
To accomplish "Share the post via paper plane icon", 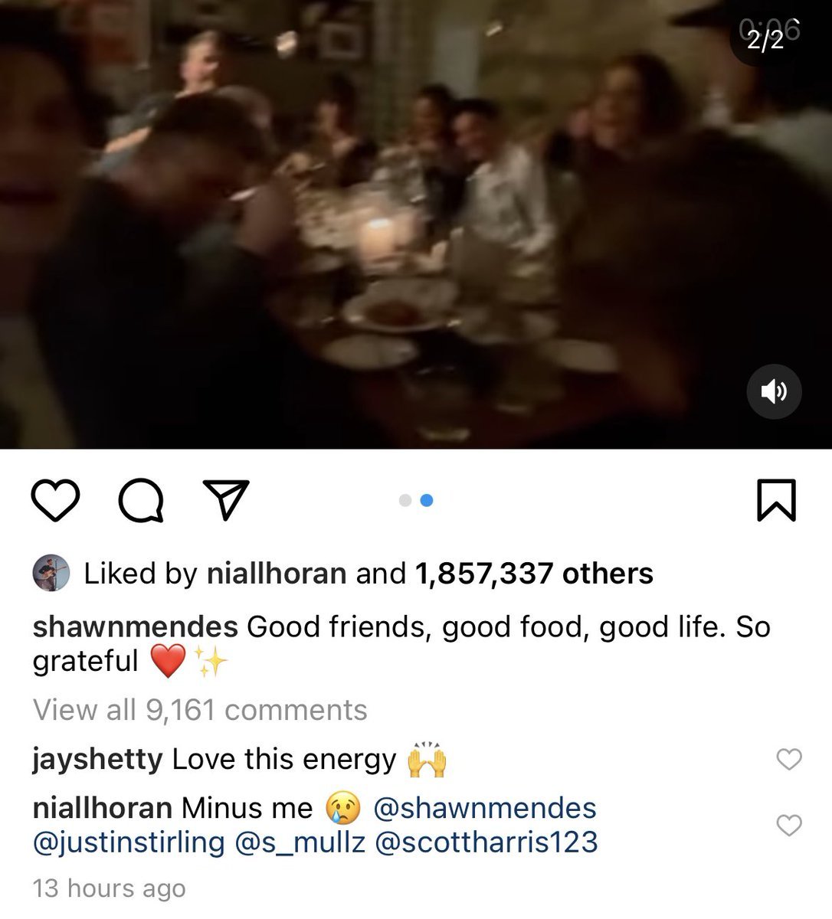I will pos(226,500).
